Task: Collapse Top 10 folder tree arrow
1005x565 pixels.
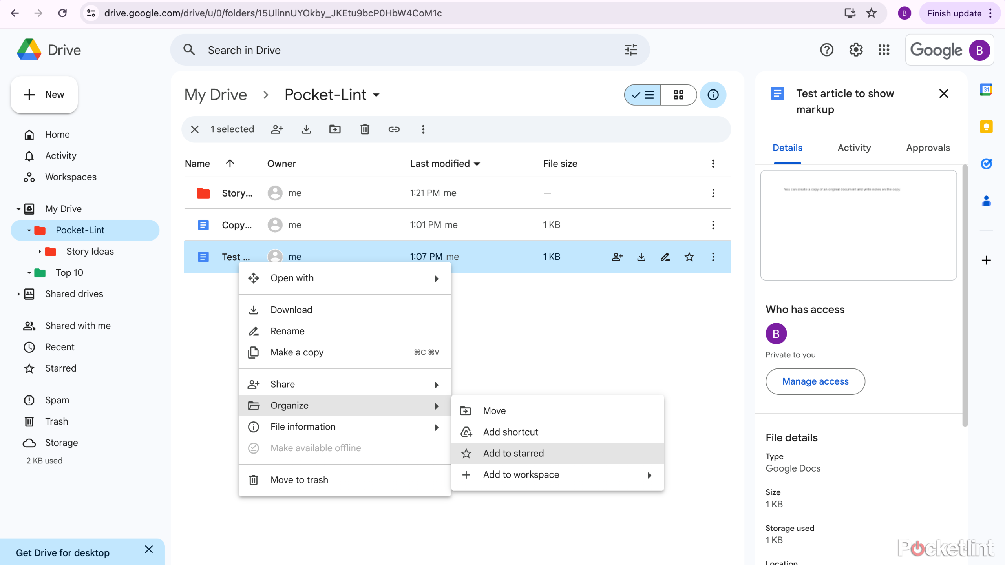Action: click(x=29, y=272)
